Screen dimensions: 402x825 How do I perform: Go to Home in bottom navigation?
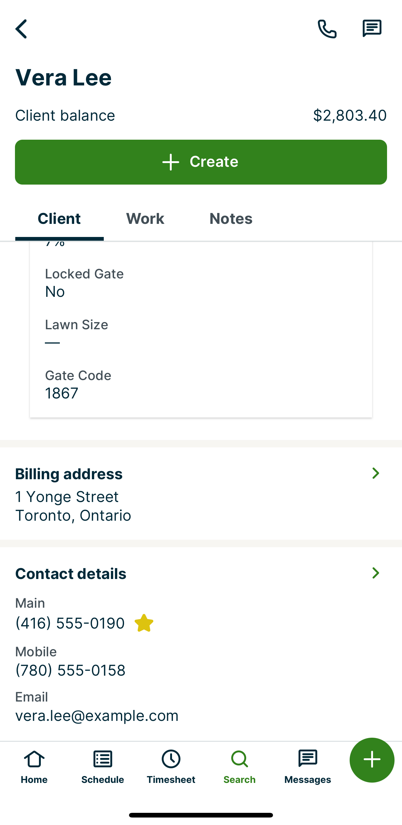pyautogui.click(x=34, y=766)
